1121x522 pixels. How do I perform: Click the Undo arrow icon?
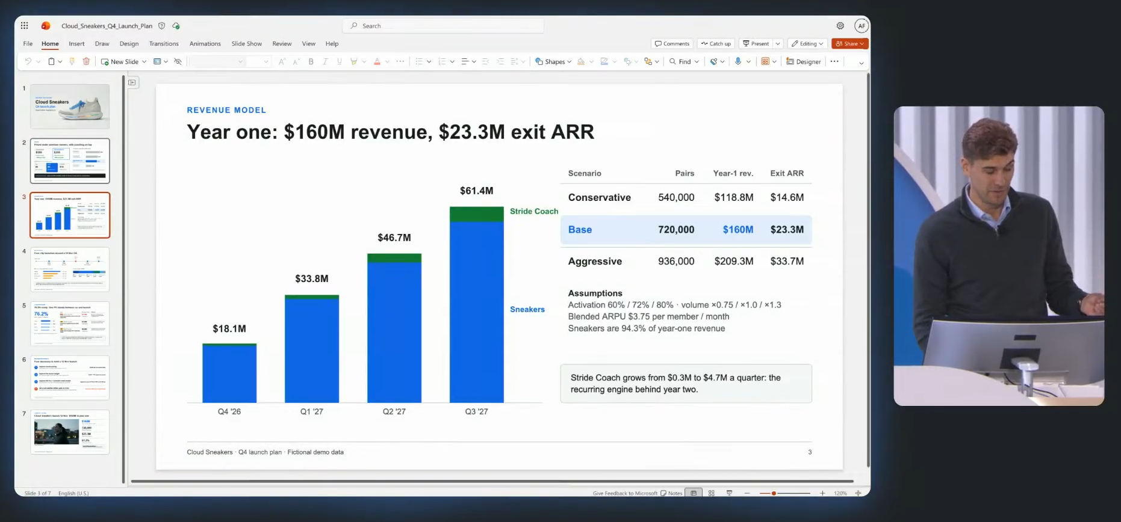tap(28, 61)
